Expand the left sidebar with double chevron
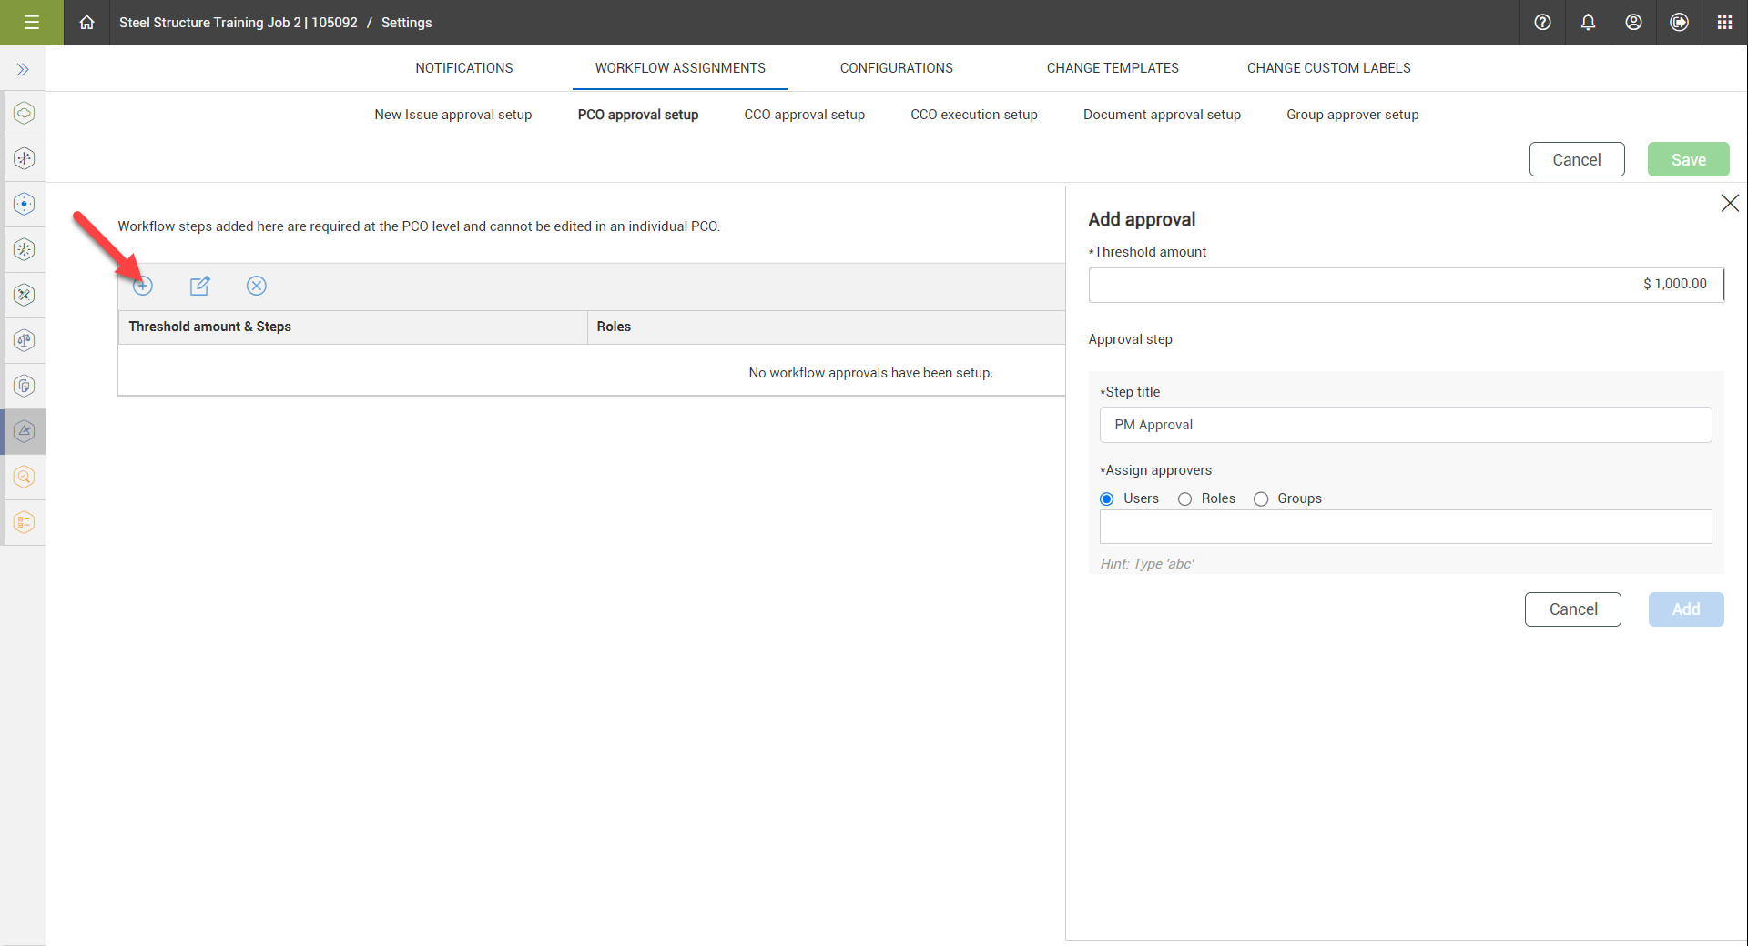The height and width of the screenshot is (946, 1748). [23, 69]
